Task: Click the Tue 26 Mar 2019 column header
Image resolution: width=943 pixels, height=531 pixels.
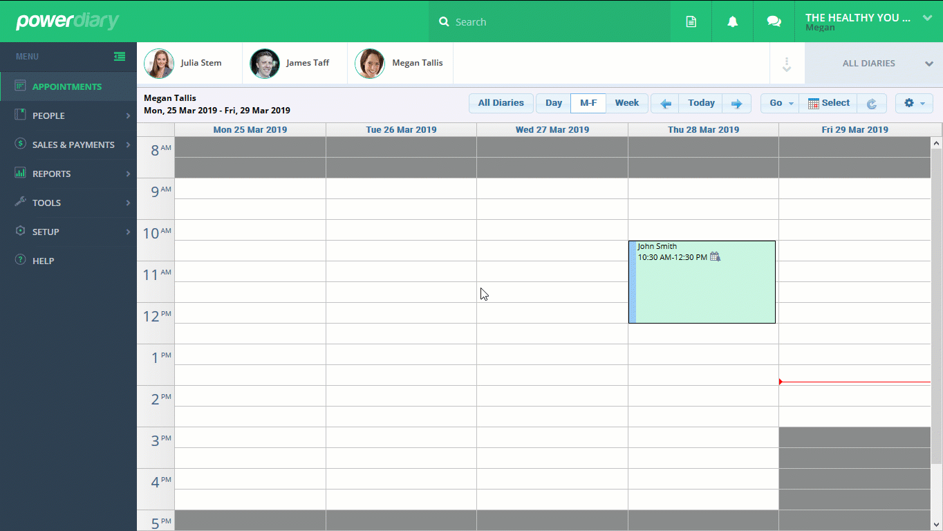Action: tap(401, 130)
